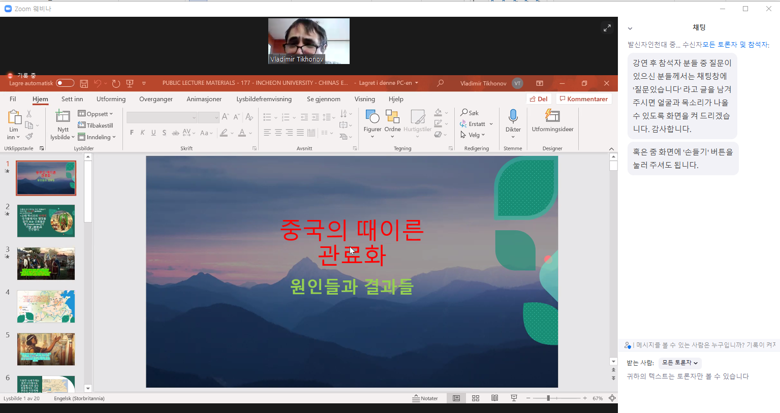Open Erstatt replace dropdown arrow
Viewport: 780px width, 413px height.
click(x=491, y=124)
